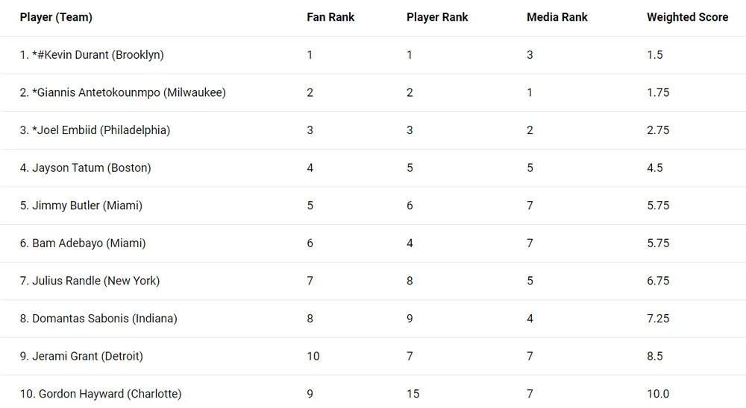The image size is (746, 408).
Task: Click Gordon Hayward's Player Rank value 15
Action: (x=413, y=394)
